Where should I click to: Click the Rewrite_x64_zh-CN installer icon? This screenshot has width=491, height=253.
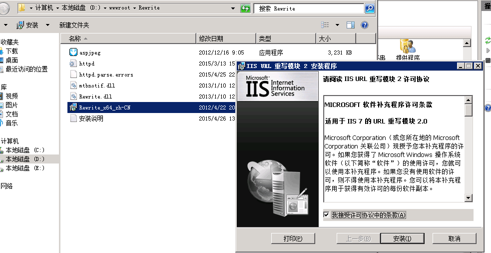(x=73, y=107)
